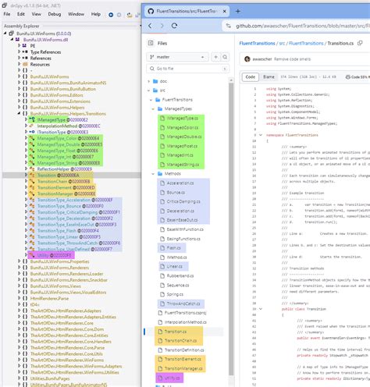Click the search files magnifier button
The width and height of the screenshot is (370, 387).
click(x=225, y=57)
